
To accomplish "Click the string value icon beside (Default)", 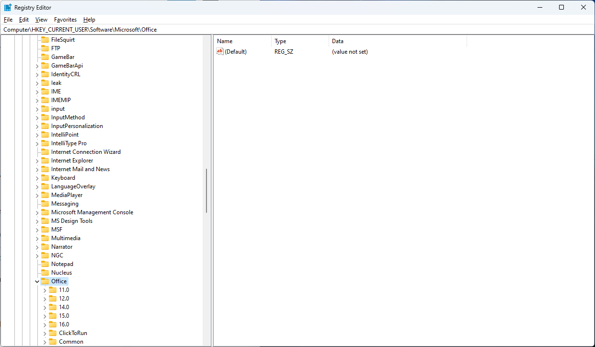I will (x=220, y=51).
